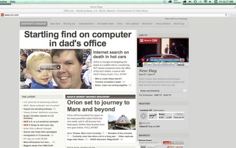The width and height of the screenshot is (236, 148).
Task: Open 'Internet search on death in hot cars' story
Action: point(111,54)
